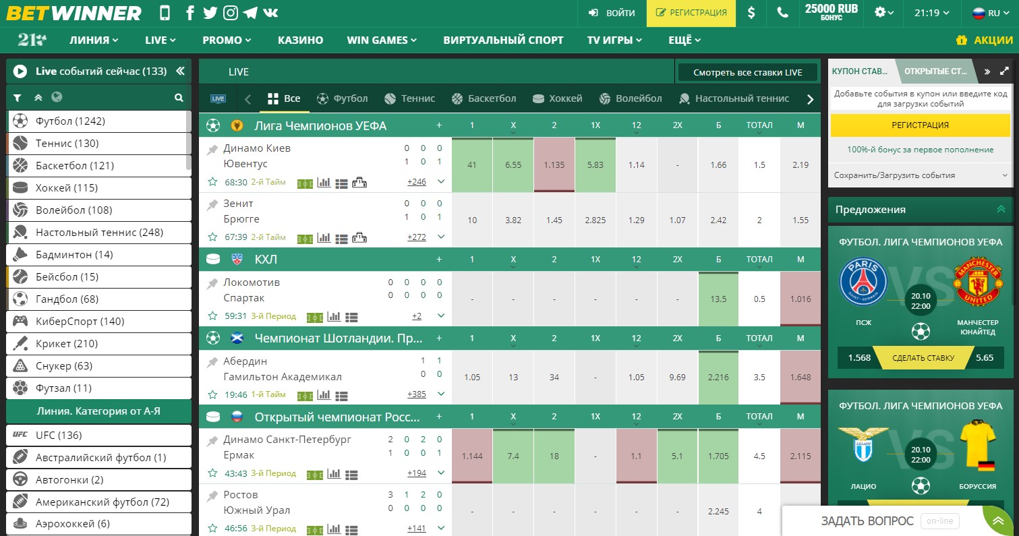Click Смотреть все ставки LIVE button

click(x=747, y=72)
